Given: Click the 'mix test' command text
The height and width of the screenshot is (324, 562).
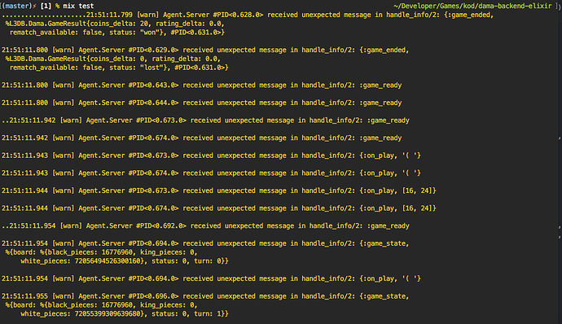Looking at the screenshot, I should point(78,6).
